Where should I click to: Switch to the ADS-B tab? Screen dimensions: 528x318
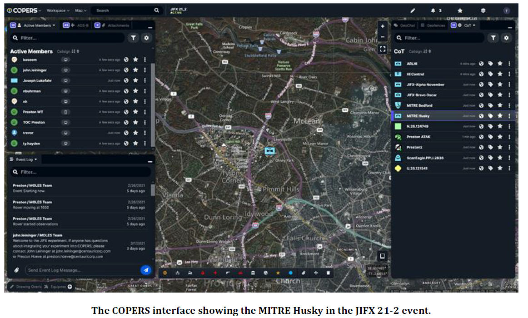pyautogui.click(x=76, y=25)
